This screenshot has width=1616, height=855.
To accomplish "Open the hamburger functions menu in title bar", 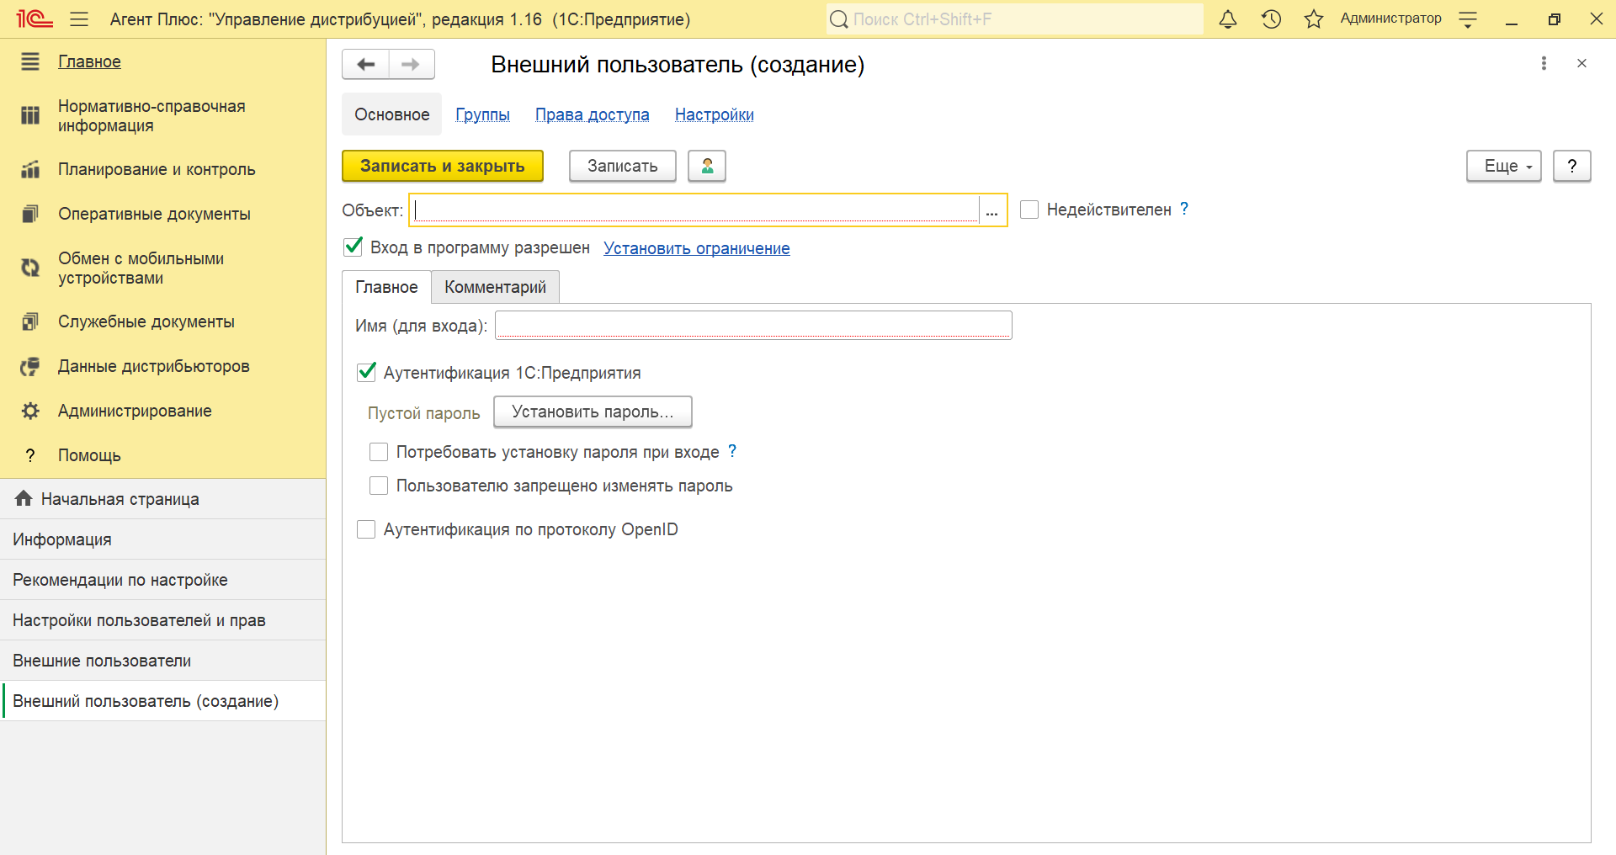I will [x=79, y=19].
